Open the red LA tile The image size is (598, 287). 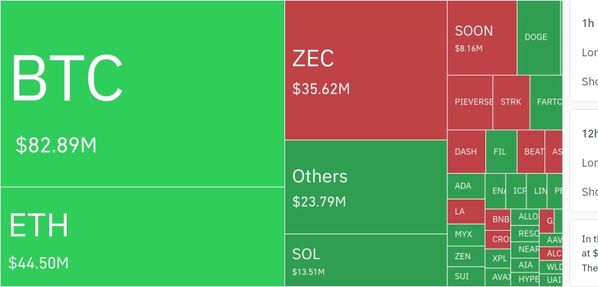coord(464,211)
